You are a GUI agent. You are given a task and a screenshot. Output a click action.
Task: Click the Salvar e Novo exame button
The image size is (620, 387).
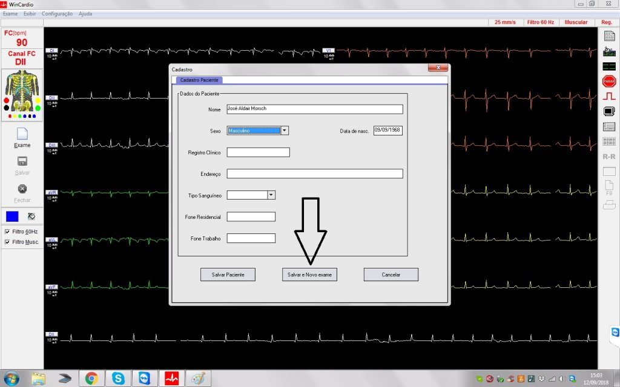coord(309,275)
